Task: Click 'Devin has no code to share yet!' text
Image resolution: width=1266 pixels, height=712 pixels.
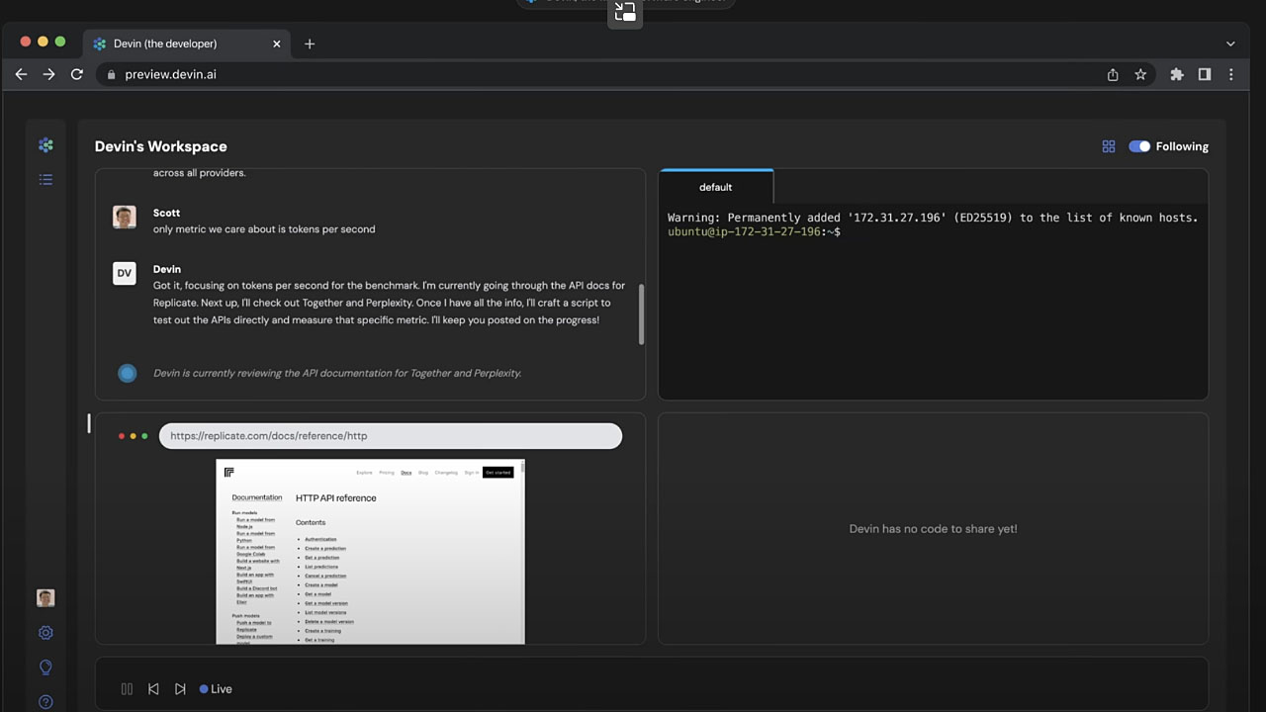Action: [x=933, y=529]
